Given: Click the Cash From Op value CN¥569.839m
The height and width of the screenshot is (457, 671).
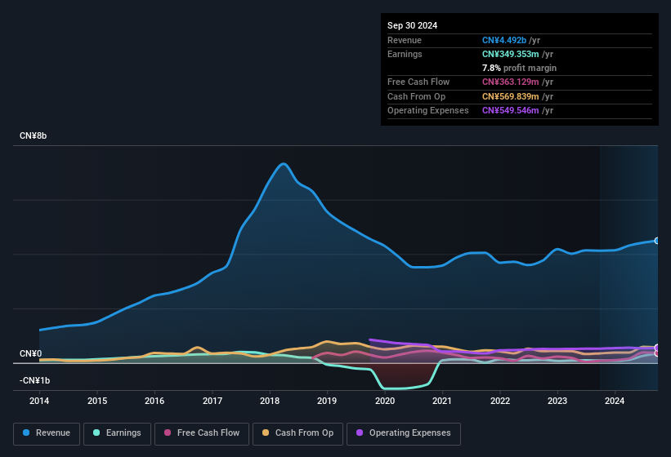Looking at the screenshot, I should tap(510, 96).
